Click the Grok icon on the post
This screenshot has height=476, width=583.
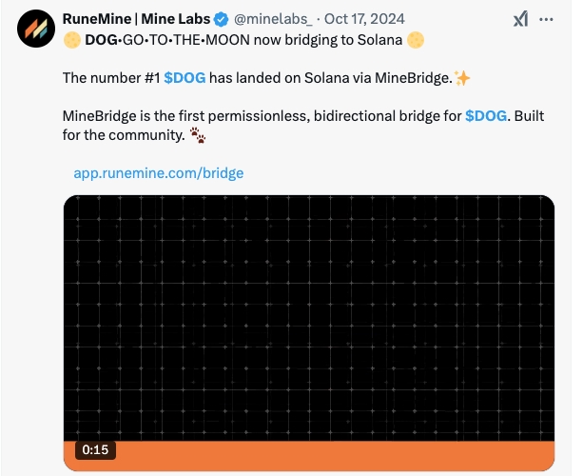click(x=520, y=19)
